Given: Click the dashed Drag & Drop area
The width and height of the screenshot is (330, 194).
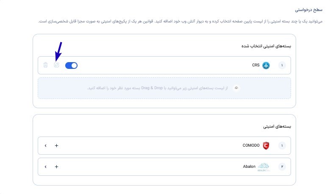Looking at the screenshot, I should (164, 88).
